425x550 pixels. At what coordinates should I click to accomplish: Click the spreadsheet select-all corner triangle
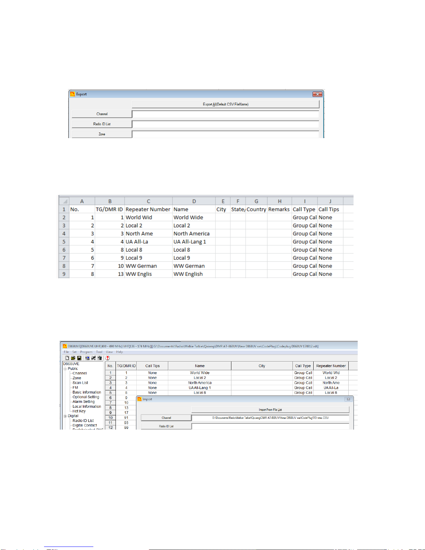(x=64, y=201)
